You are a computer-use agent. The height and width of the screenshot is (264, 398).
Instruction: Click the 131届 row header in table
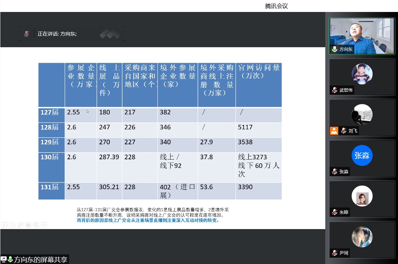click(50, 187)
